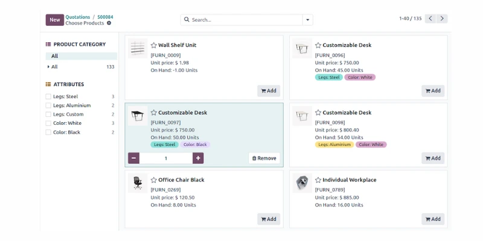Open the search options dropdown arrow
Viewport: 483px width, 241px height.
point(307,20)
